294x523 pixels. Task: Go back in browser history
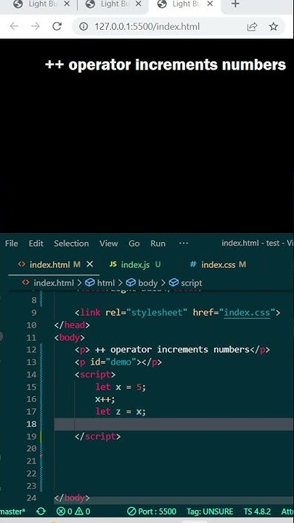tap(14, 26)
